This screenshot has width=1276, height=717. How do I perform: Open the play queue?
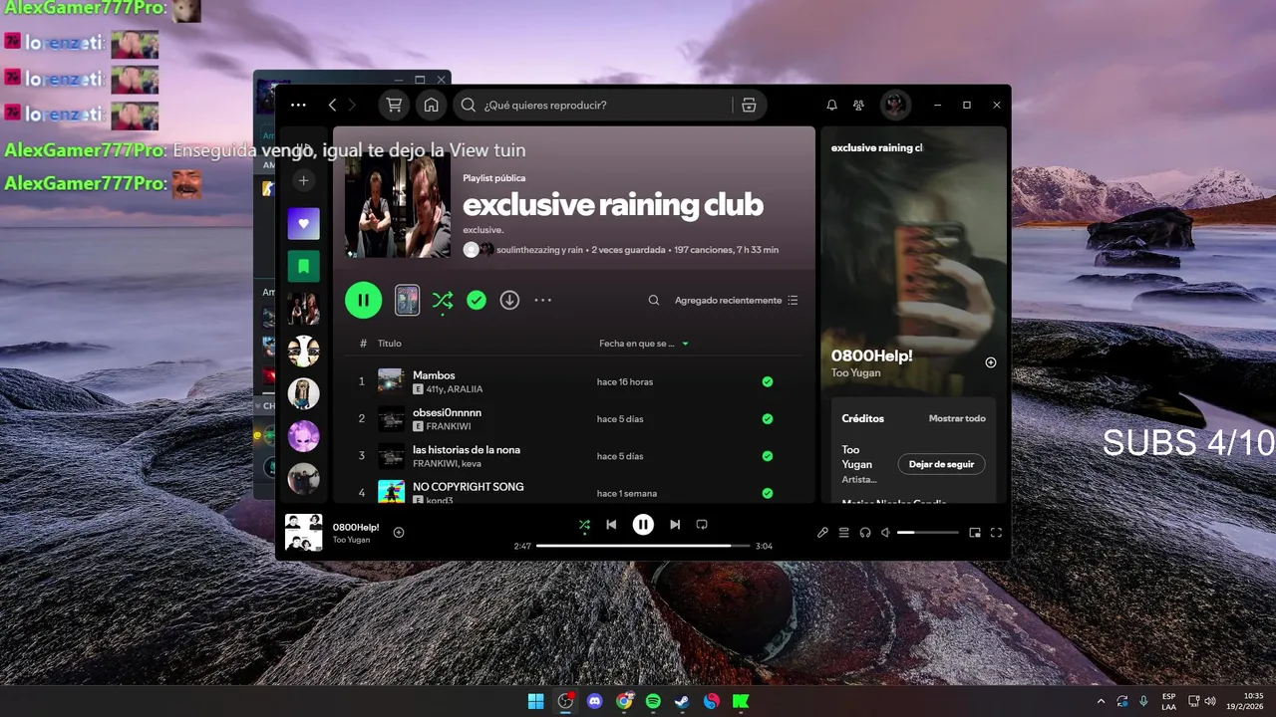click(x=843, y=533)
